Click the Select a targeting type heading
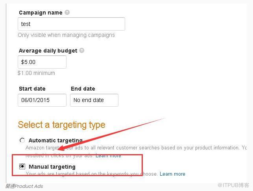 (61, 125)
